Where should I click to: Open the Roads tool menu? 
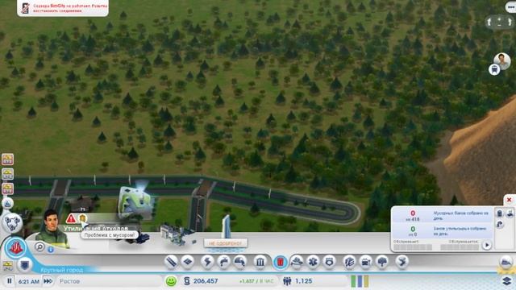[x=171, y=262]
